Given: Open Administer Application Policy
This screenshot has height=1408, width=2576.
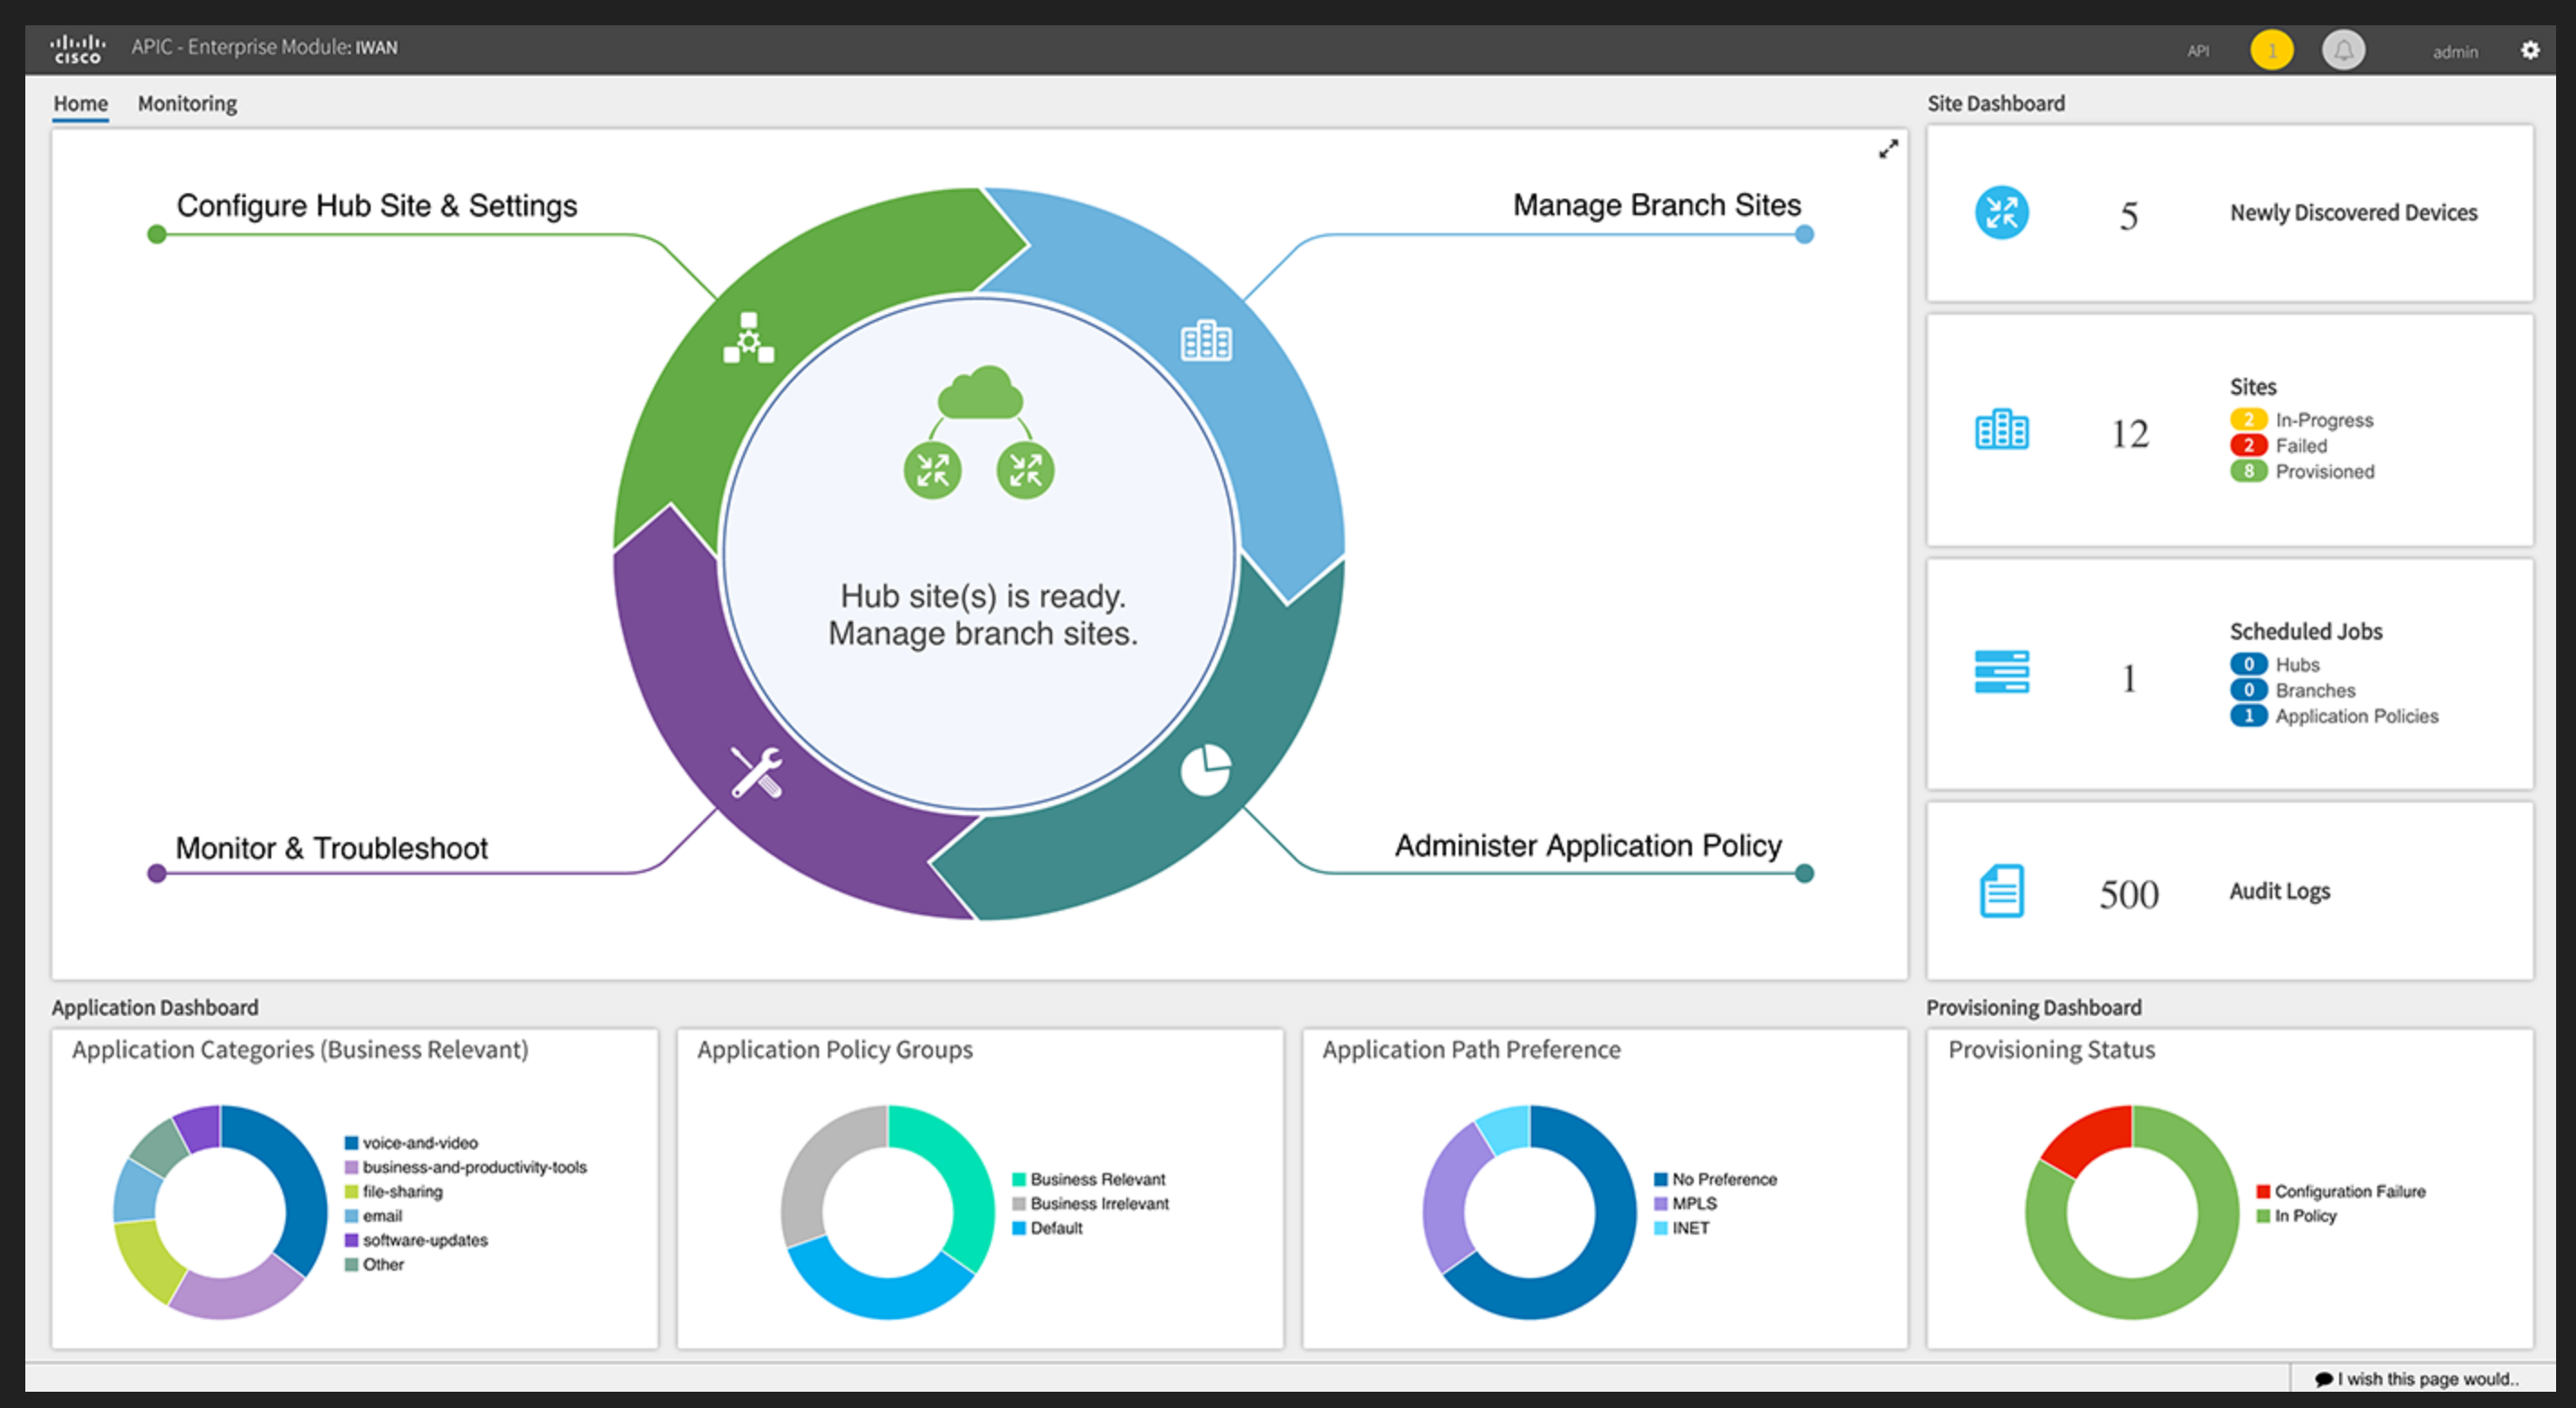Looking at the screenshot, I should pyautogui.click(x=1587, y=846).
